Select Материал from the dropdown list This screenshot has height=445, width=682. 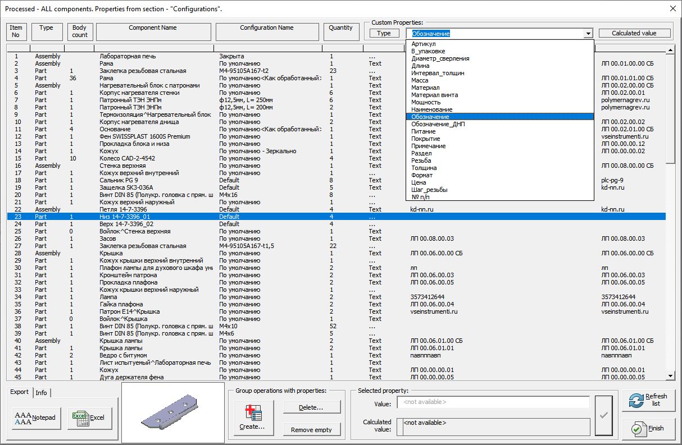[425, 88]
